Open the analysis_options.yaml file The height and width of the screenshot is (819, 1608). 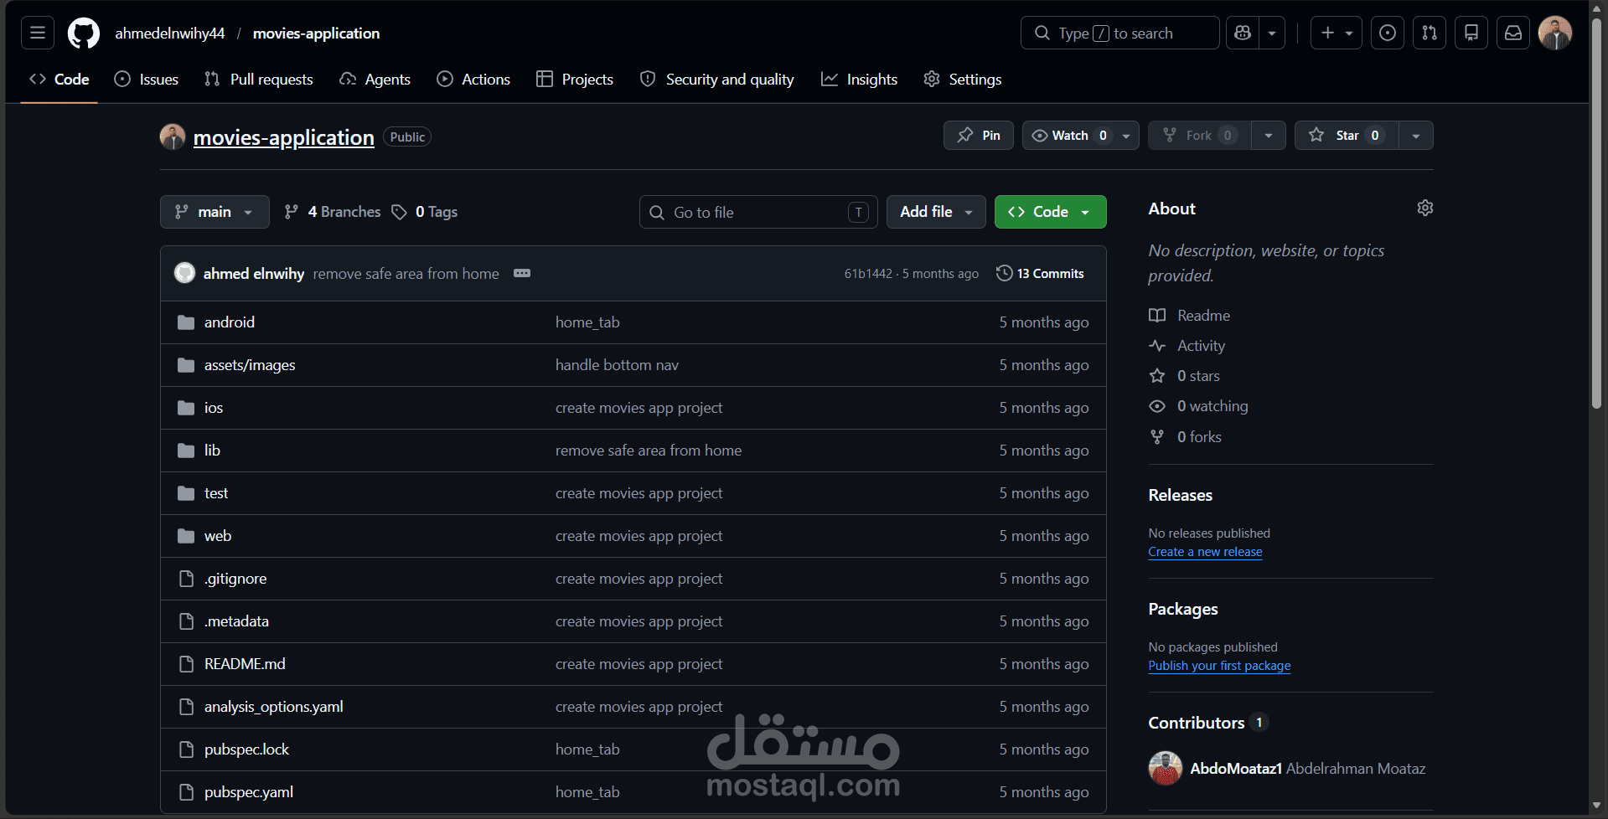[274, 707]
